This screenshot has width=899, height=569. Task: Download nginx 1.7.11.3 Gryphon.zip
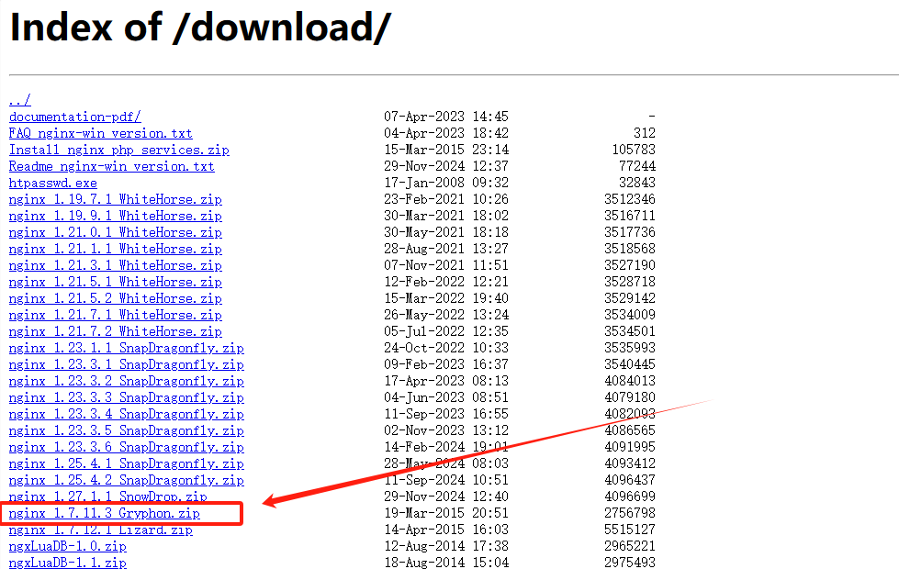[105, 513]
